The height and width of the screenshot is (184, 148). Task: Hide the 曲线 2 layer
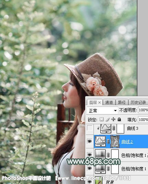point(90,141)
